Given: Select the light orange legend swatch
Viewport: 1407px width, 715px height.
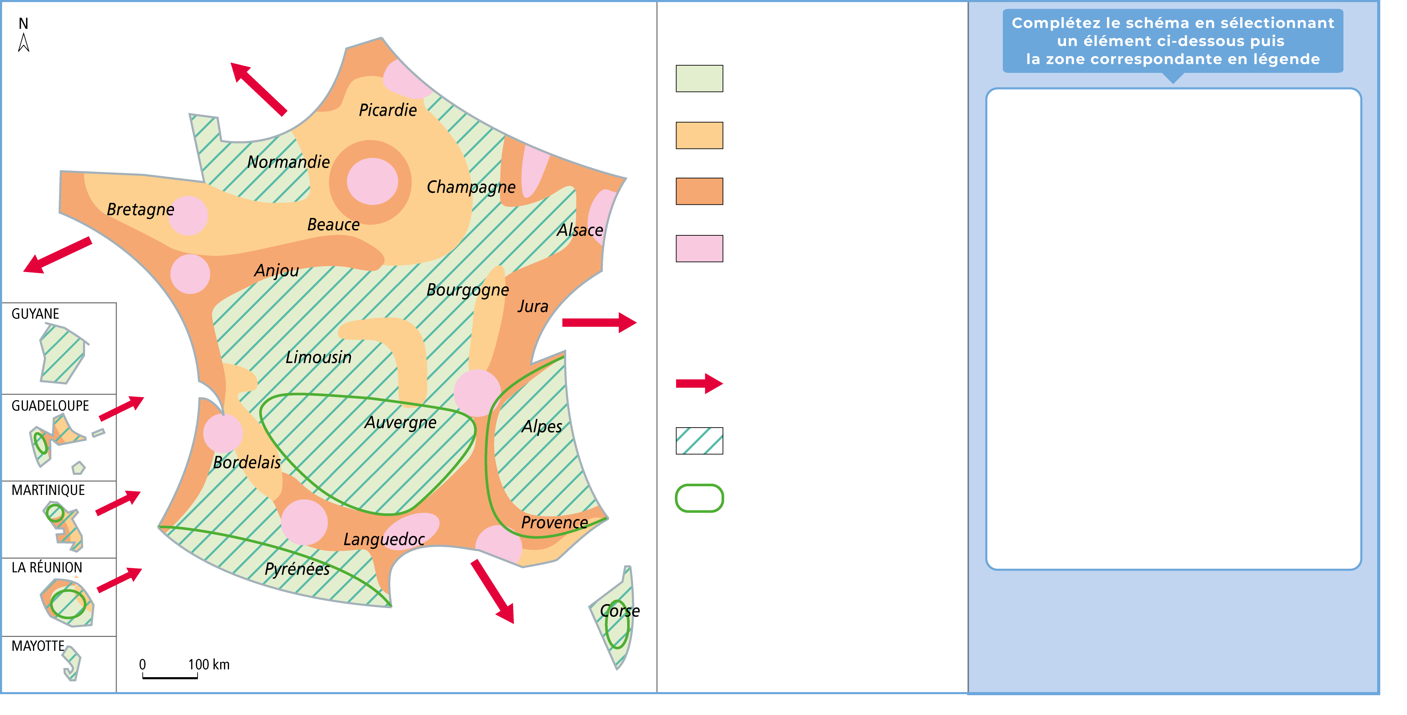Looking at the screenshot, I should coord(699,135).
